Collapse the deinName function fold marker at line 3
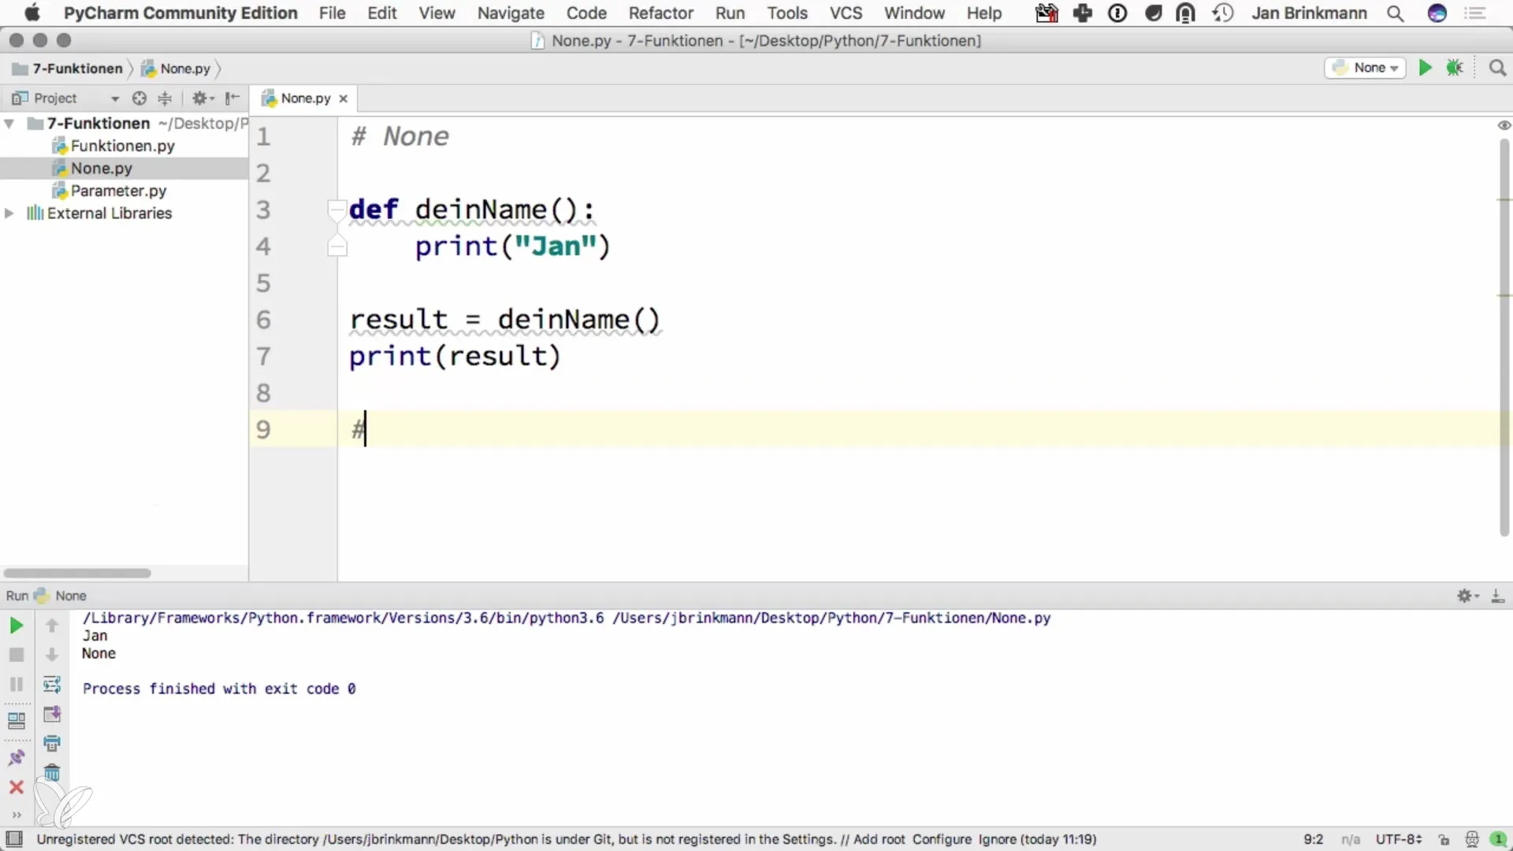The image size is (1513, 851). [337, 210]
